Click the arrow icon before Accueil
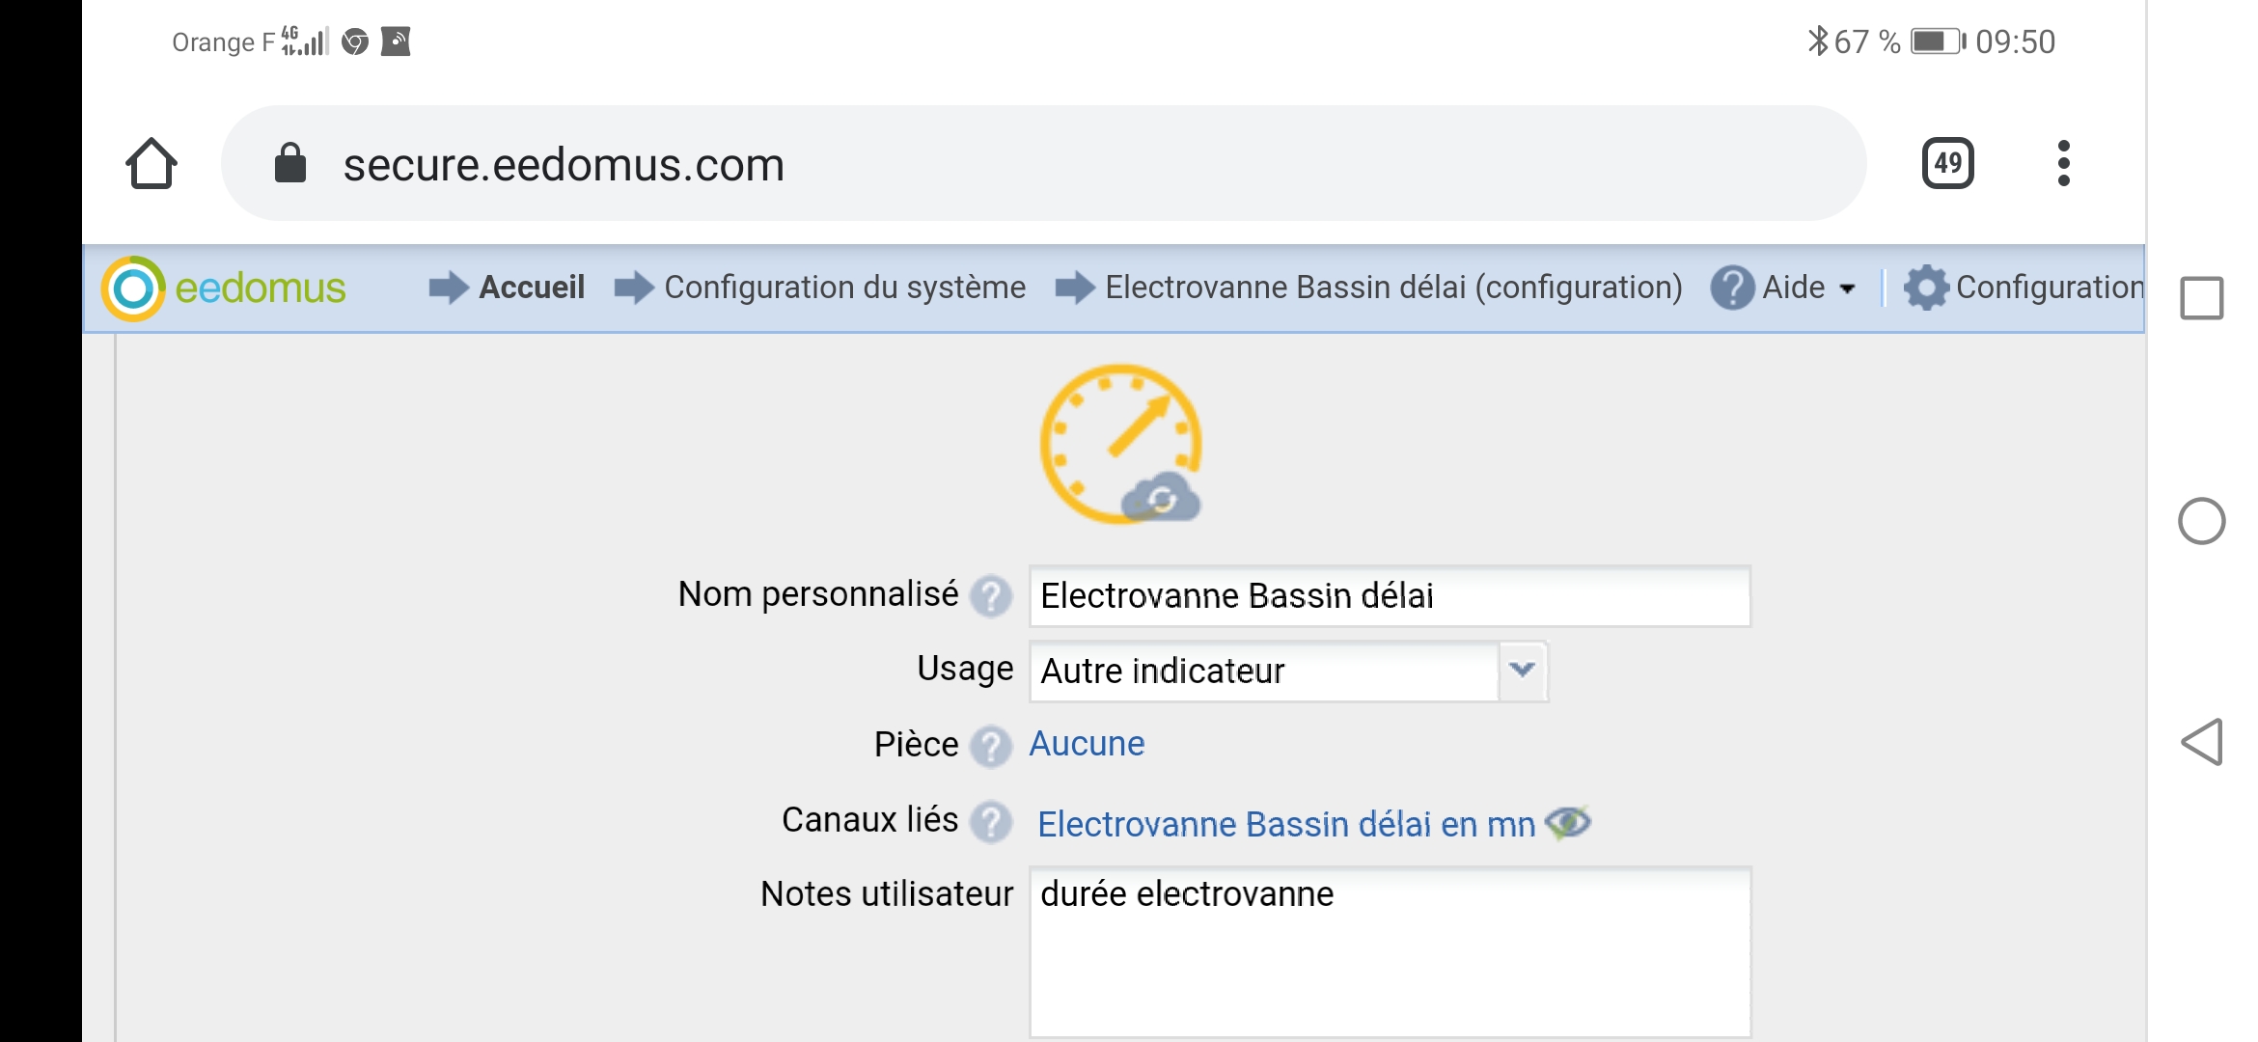 pyautogui.click(x=449, y=288)
